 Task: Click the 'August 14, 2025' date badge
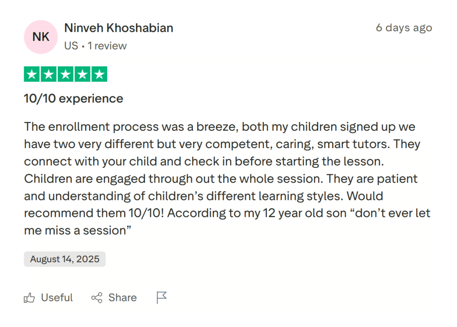click(x=65, y=259)
